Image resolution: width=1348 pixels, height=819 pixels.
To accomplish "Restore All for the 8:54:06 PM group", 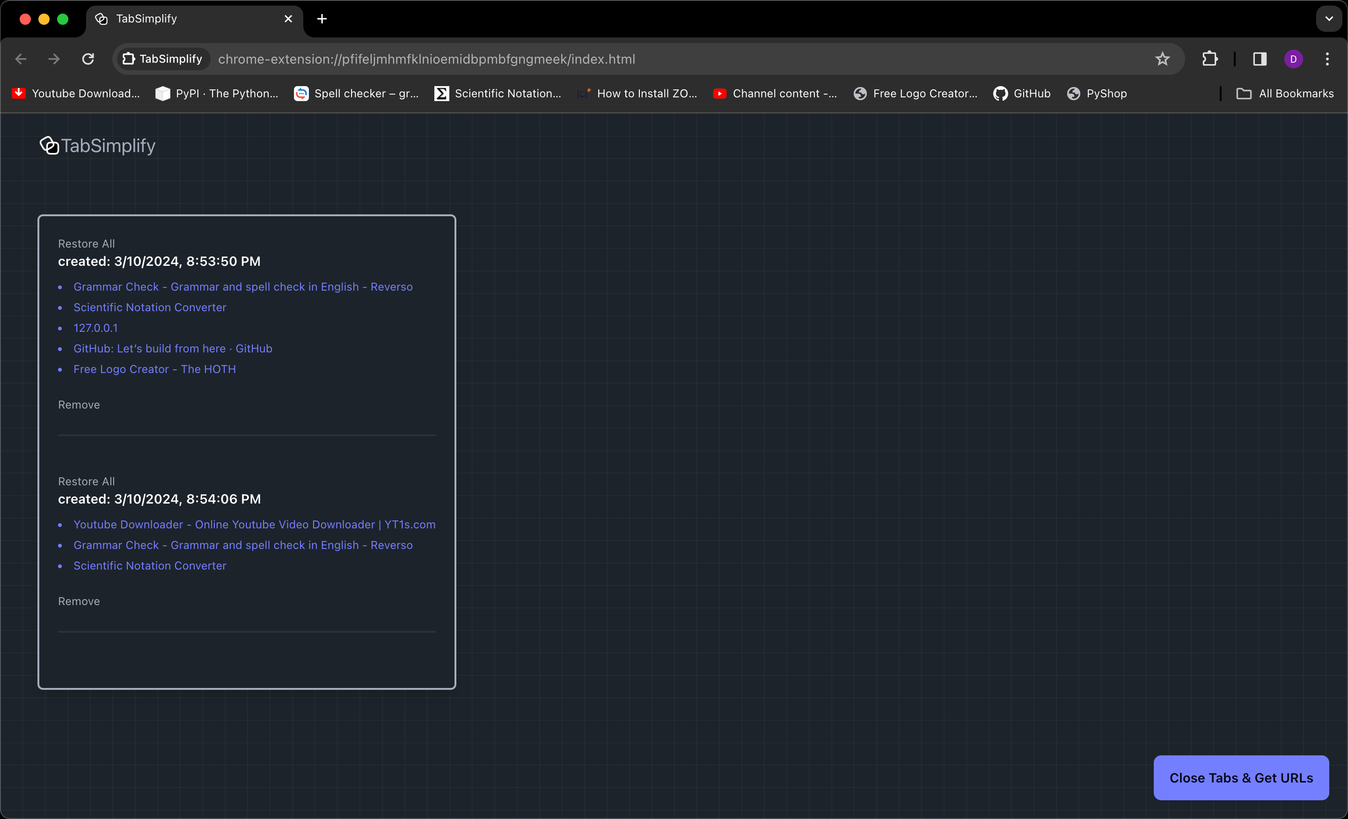I will pos(87,482).
